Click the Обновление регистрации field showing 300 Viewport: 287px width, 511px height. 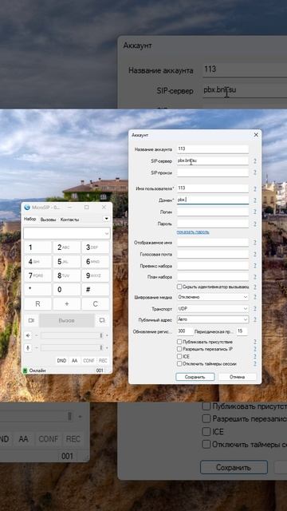[x=185, y=331]
